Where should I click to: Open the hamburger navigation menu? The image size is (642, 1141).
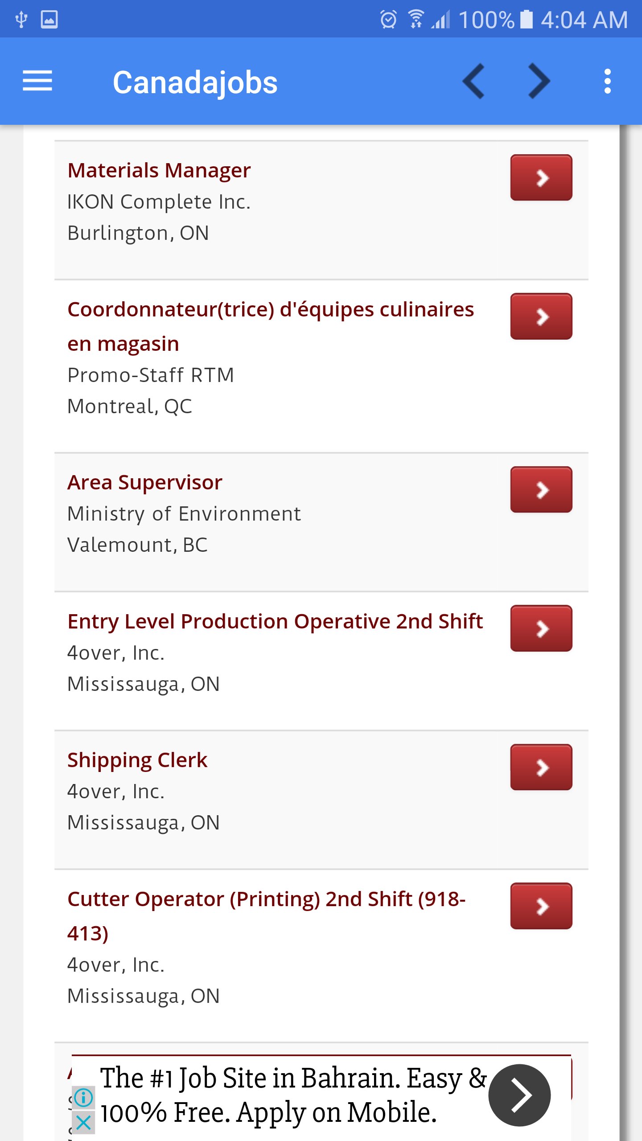pyautogui.click(x=37, y=81)
